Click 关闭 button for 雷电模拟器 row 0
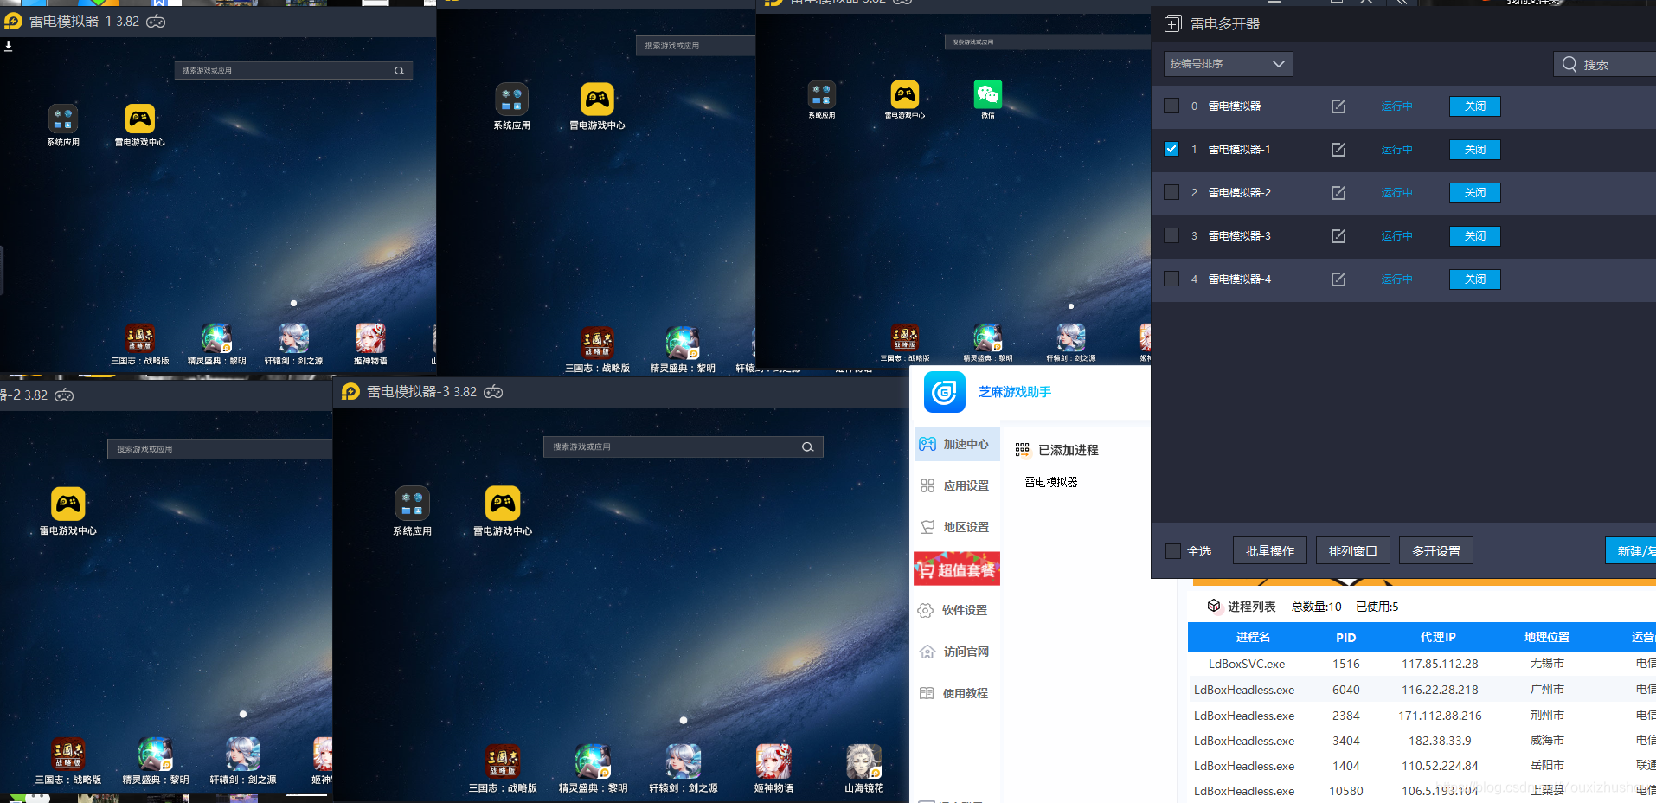 (1474, 106)
